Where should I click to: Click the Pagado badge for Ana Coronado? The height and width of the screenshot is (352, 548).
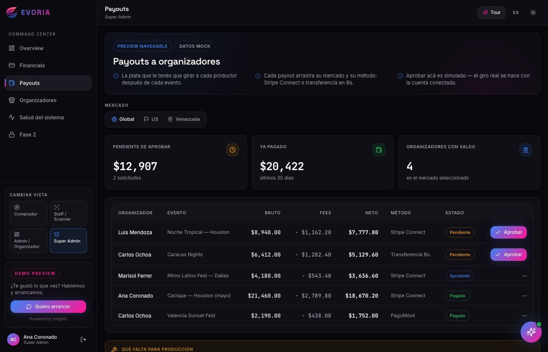[458, 296]
